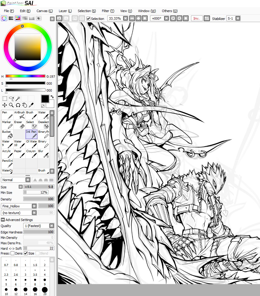Choose the Select pen tool
260x296 pixels.
pyautogui.click(x=31, y=125)
